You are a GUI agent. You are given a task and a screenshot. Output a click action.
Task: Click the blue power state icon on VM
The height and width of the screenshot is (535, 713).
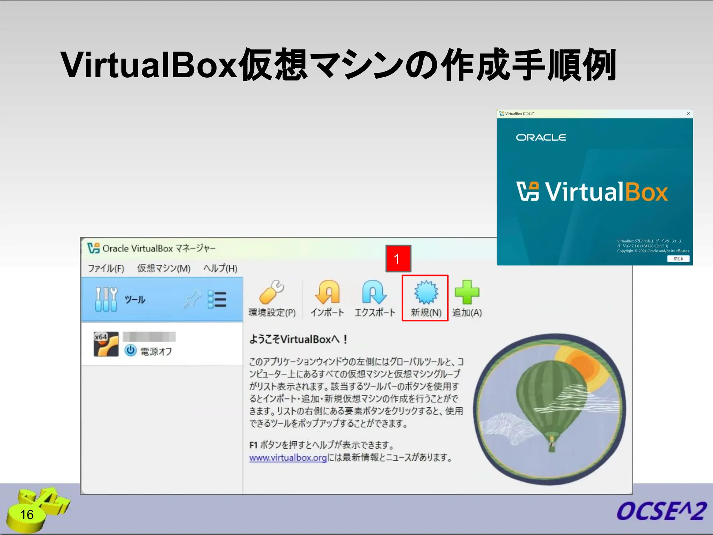pyautogui.click(x=131, y=350)
